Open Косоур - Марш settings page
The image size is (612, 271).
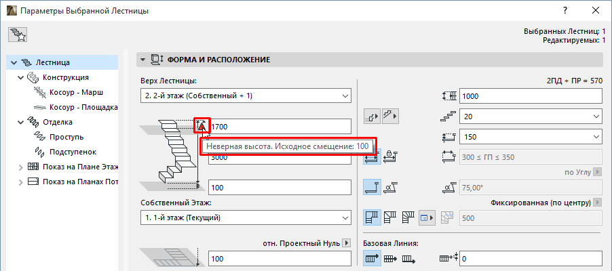click(76, 92)
